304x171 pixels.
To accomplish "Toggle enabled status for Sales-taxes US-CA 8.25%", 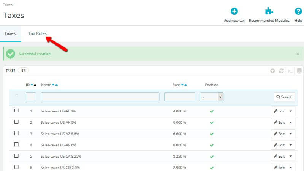I will pos(212,157).
